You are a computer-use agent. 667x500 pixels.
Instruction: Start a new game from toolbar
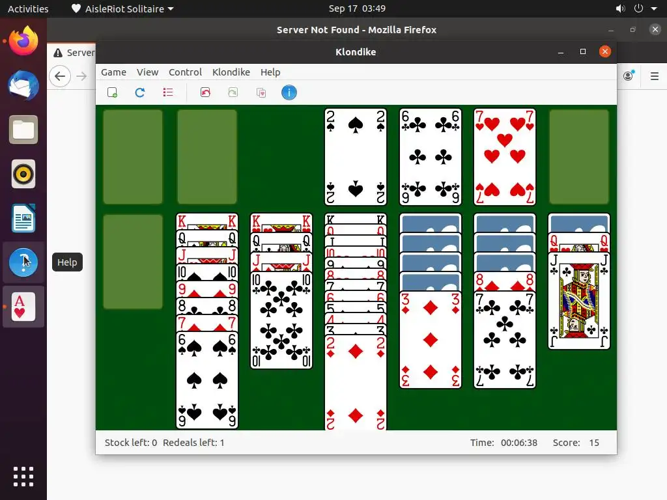(x=112, y=92)
